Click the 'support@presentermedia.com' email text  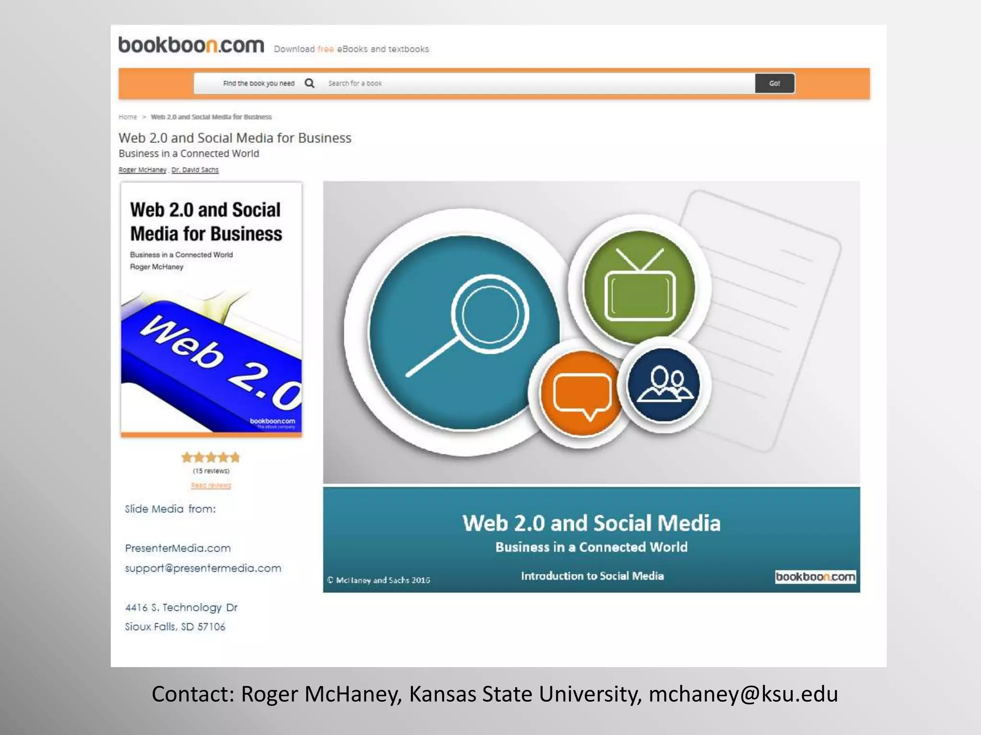point(203,568)
